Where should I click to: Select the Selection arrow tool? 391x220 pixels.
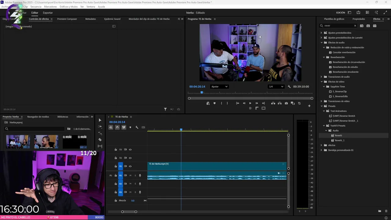pos(100,120)
